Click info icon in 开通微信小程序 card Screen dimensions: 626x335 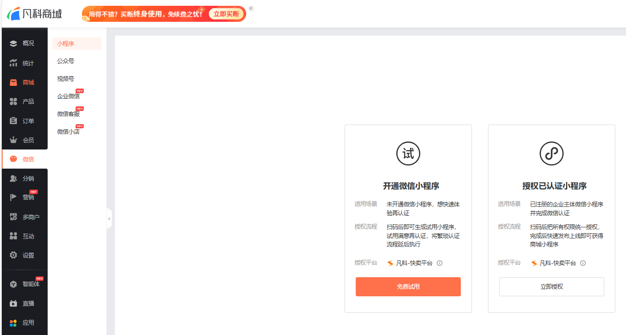pyautogui.click(x=439, y=263)
